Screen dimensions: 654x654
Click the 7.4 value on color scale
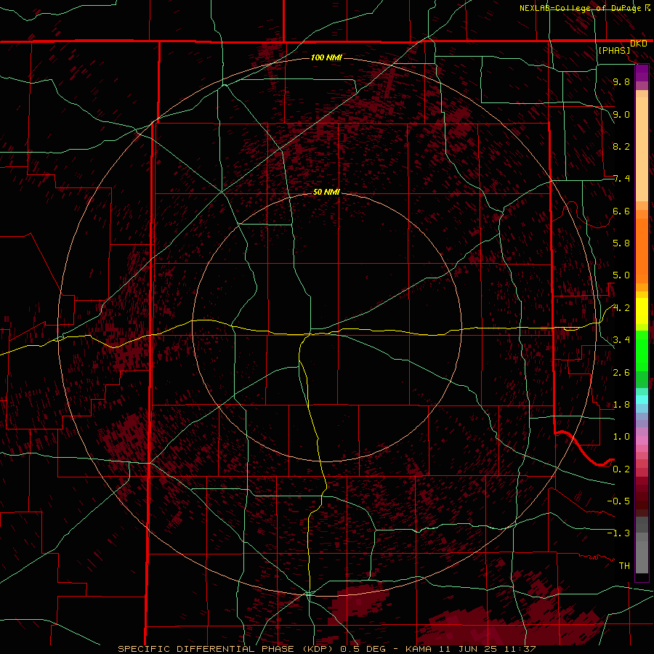pos(621,179)
